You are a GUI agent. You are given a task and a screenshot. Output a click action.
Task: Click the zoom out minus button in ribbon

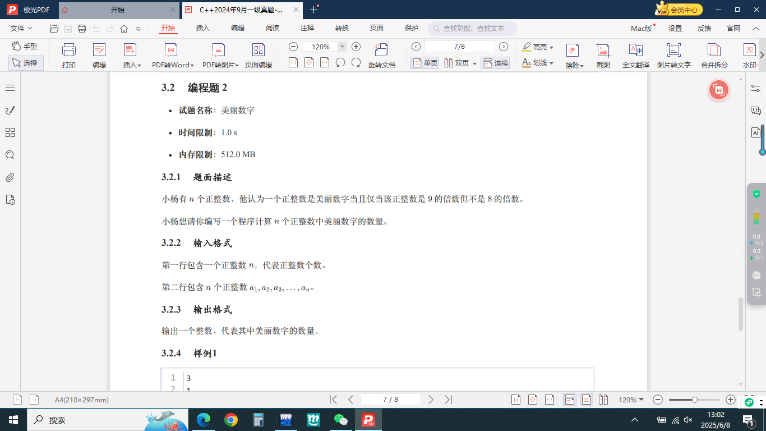coord(293,47)
